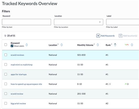
Task: Click the 0-10 volume value
Action: [79, 84]
